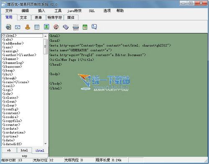
Task: Click the tag list scrollbar thumb
Action: 46,46
